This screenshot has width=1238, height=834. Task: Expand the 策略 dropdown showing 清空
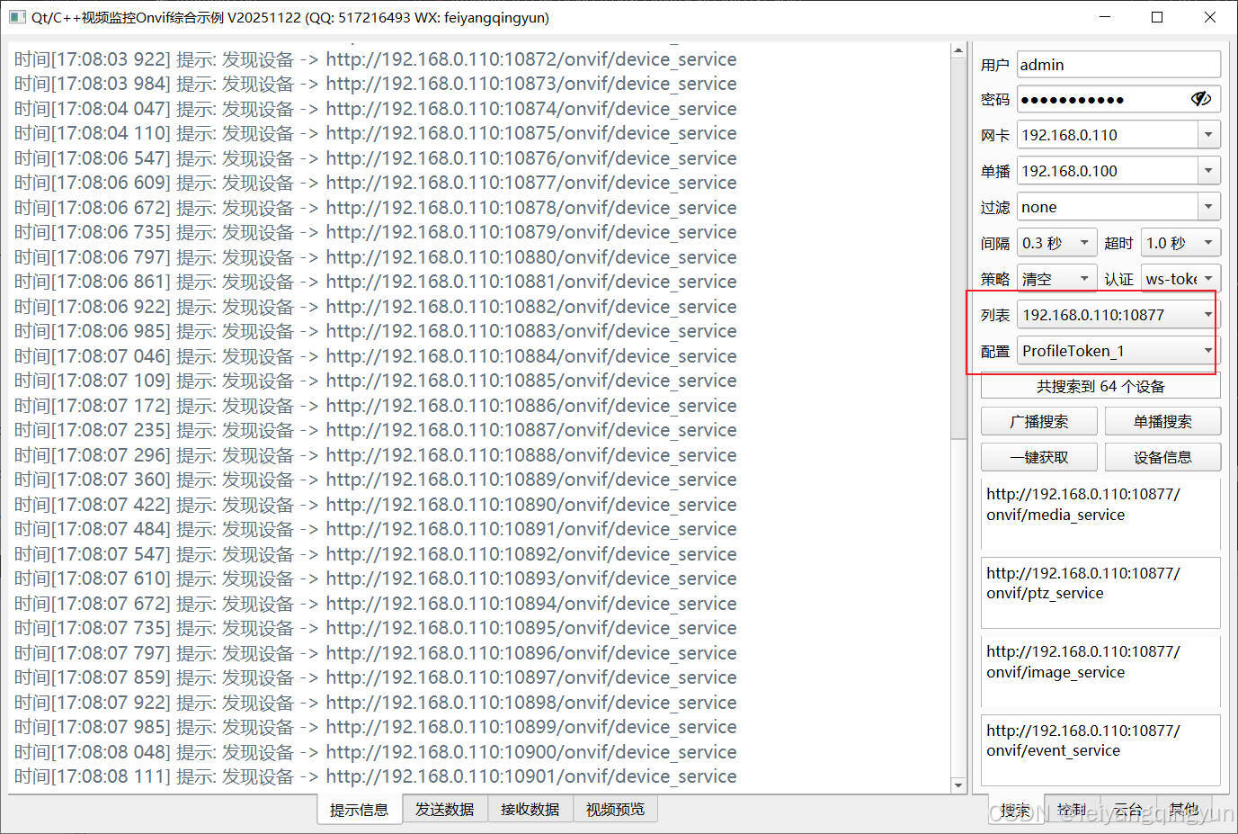1056,279
